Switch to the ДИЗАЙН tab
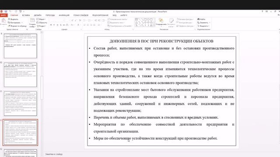The height and width of the screenshot is (157, 280). tap(38, 15)
